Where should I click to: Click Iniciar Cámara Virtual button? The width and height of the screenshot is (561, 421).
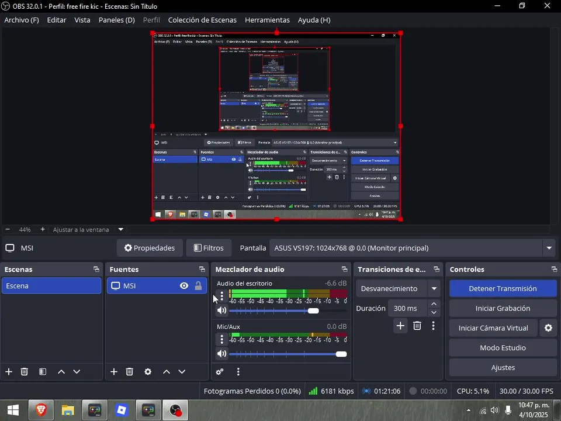pyautogui.click(x=493, y=327)
